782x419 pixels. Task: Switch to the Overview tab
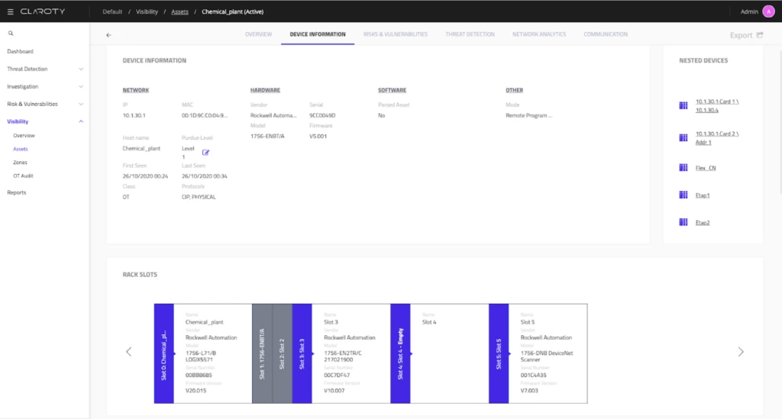coord(258,34)
